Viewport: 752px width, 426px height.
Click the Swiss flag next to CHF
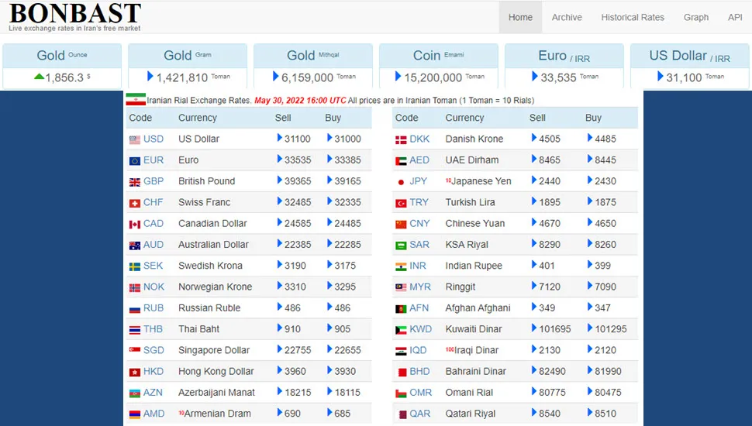point(135,203)
